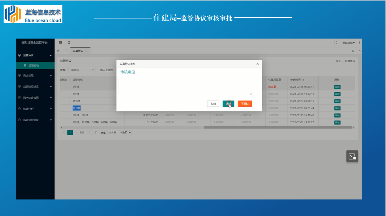Screen dimensions: 386x216
Task: Click the next page arrow
Action: [x=76, y=133]
